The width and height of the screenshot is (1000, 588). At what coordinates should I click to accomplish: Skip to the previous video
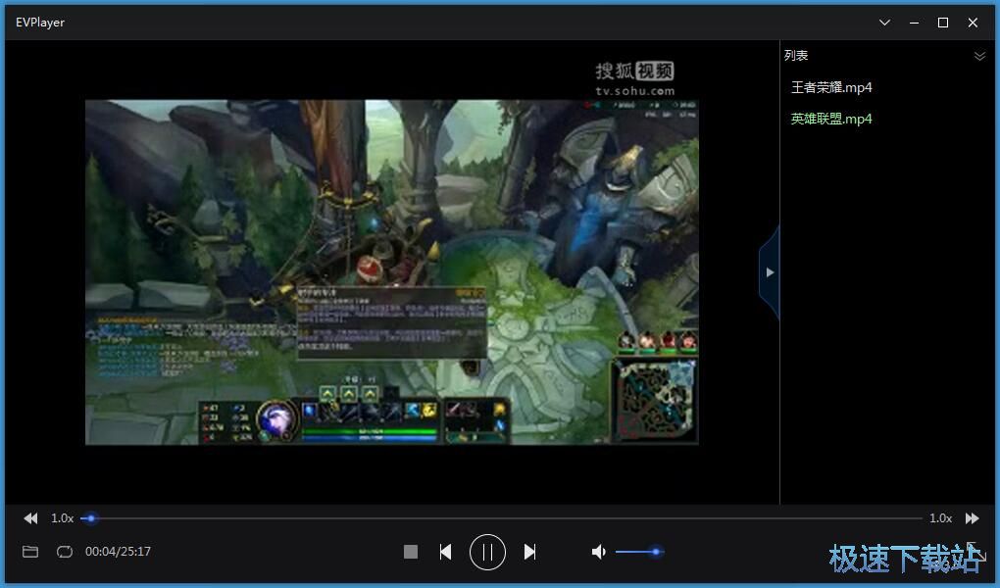(x=446, y=552)
